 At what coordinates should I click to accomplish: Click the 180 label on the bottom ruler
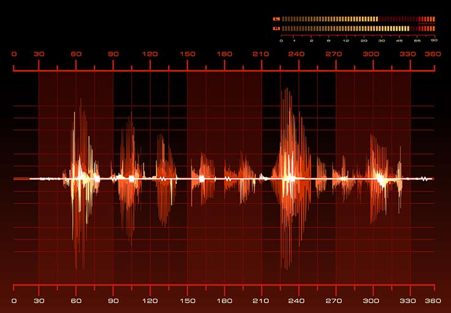point(225,301)
